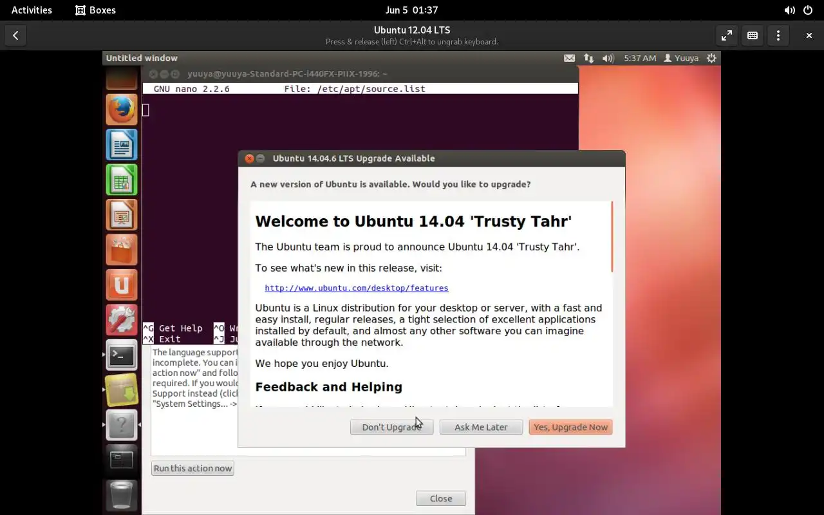
Task: Open the Workspace Switcher launcher icon
Action: [122, 460]
